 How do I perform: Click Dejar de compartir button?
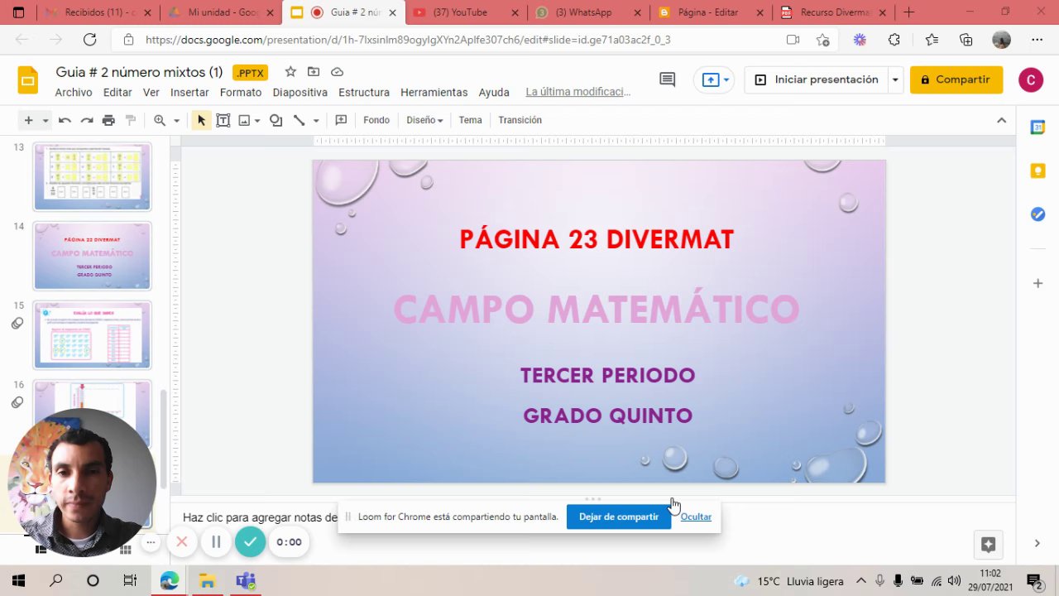[619, 517]
